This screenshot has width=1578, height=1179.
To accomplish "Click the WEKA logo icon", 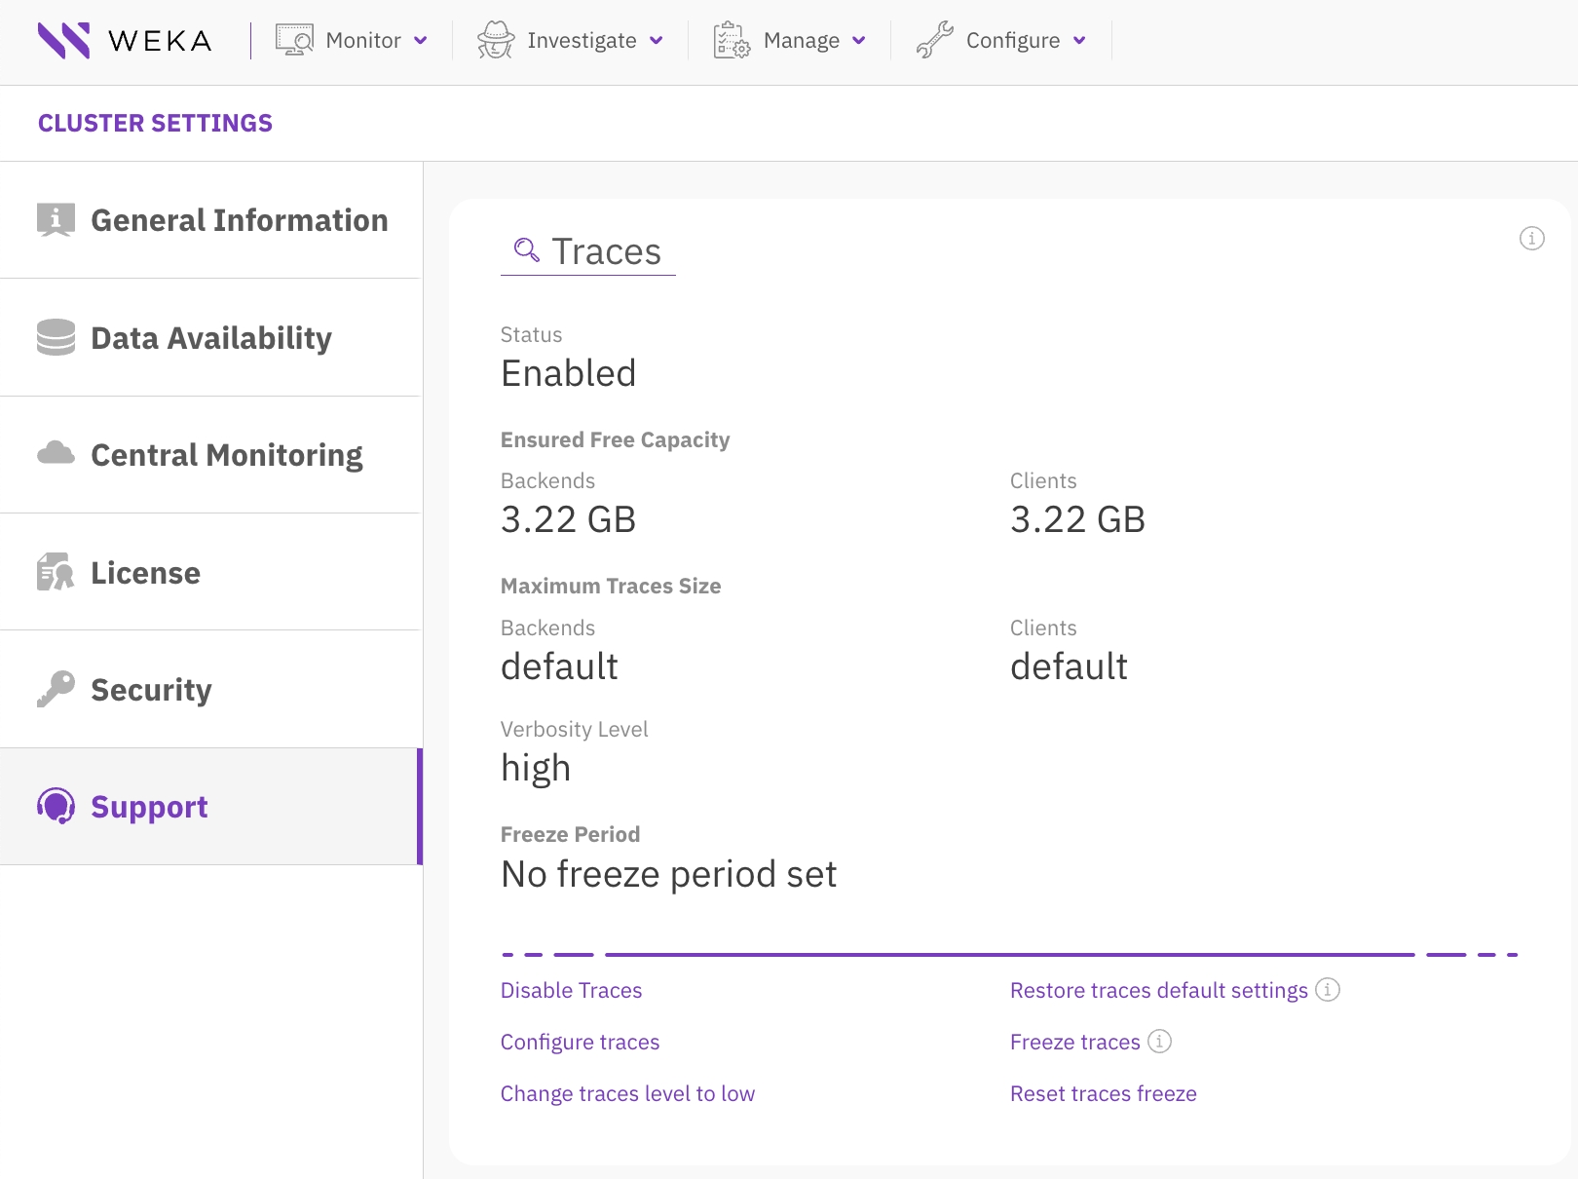I will click(64, 41).
